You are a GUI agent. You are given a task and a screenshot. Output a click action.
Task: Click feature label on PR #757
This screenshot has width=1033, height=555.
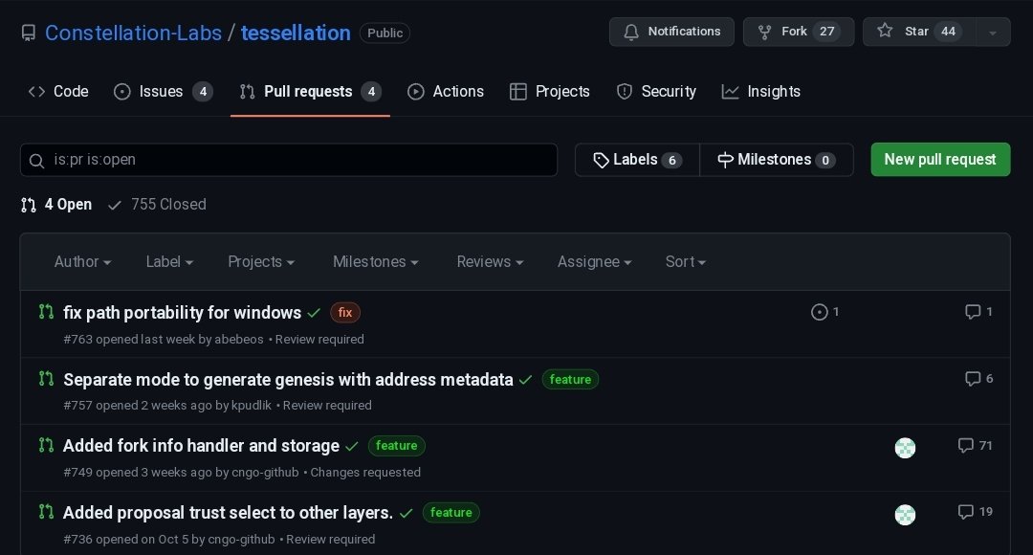(x=570, y=380)
